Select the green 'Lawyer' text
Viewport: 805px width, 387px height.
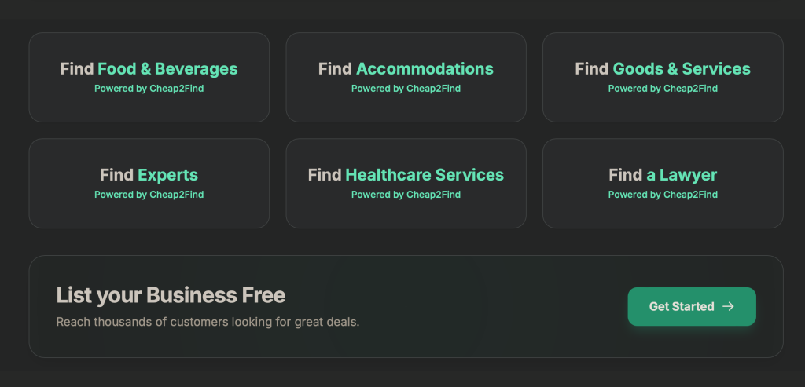(x=688, y=175)
